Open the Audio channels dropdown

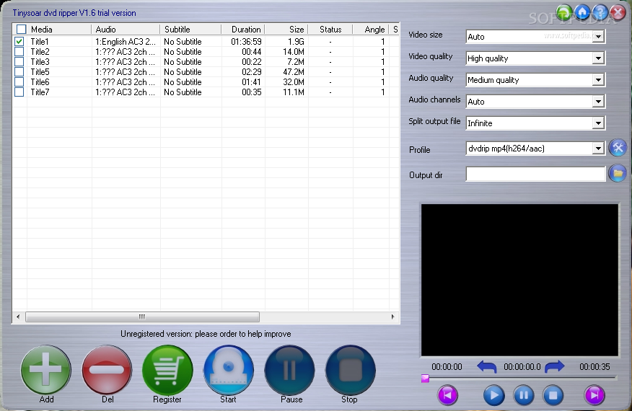coord(598,102)
